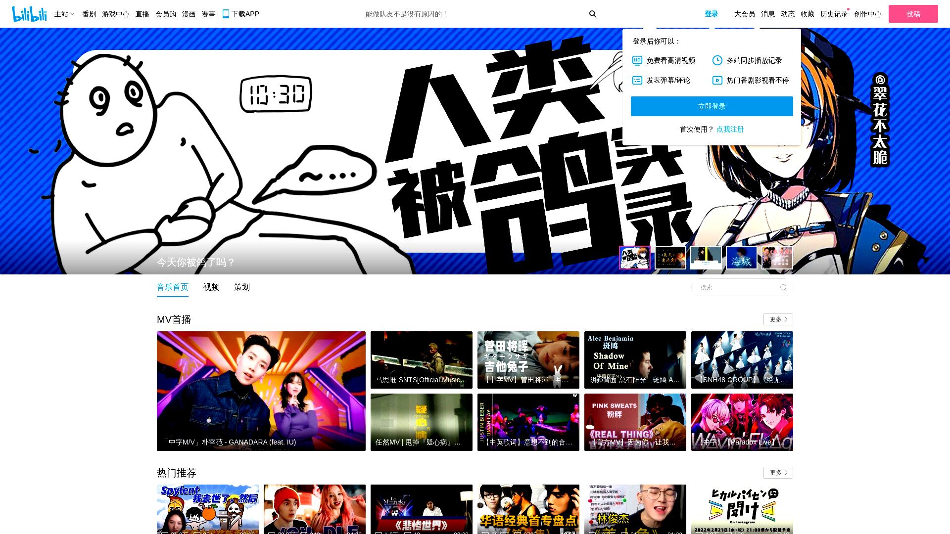Screen dimensions: 950x534
Task: Click clock icon for 多端同步播放记录
Action: [717, 60]
